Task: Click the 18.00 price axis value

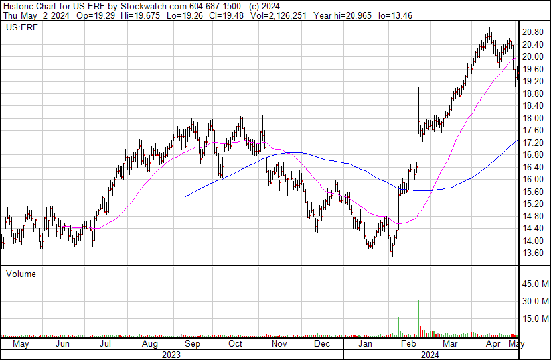Action: click(x=533, y=118)
